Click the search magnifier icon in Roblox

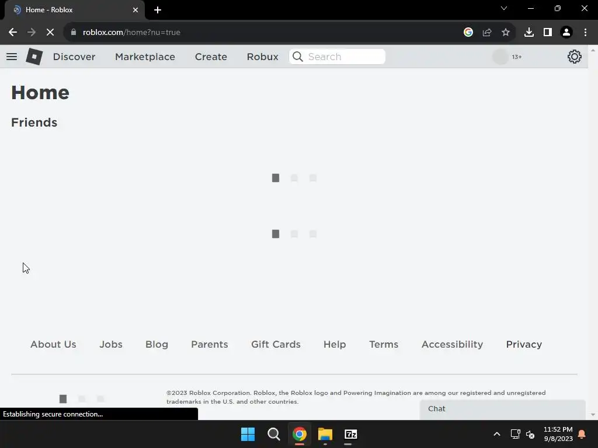[x=297, y=57]
